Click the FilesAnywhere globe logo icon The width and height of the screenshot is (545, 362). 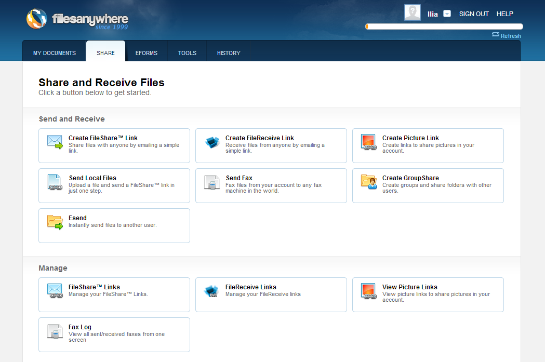(36, 19)
